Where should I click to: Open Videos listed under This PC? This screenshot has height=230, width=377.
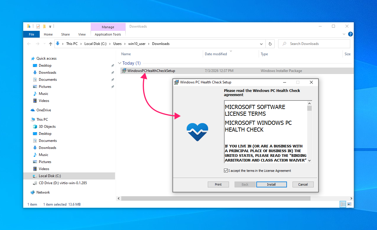pos(44,169)
